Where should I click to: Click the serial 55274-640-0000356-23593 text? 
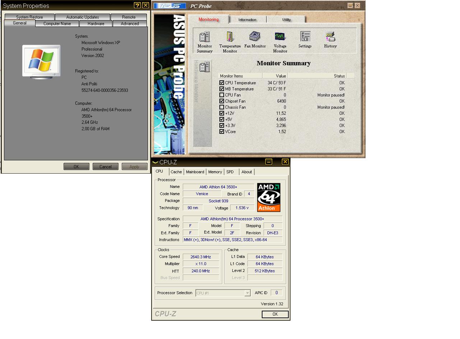point(105,90)
